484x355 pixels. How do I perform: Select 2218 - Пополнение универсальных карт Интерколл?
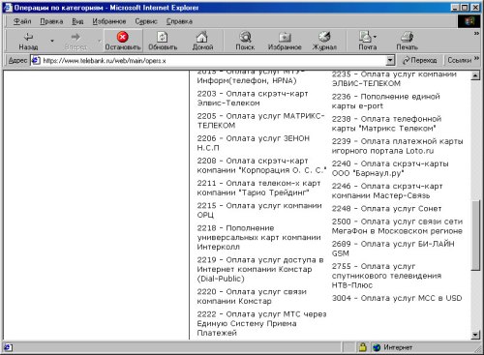(258, 237)
